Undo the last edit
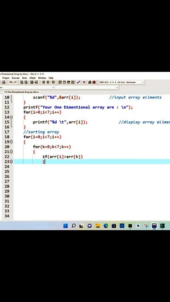The image size is (170, 302). pyautogui.click(x=11, y=82)
